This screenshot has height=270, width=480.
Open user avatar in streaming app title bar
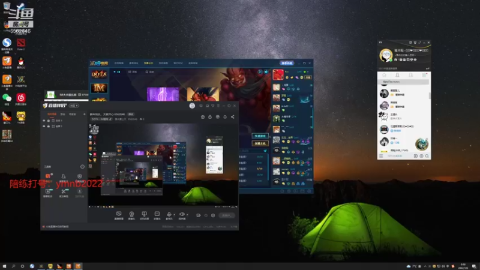192,106
